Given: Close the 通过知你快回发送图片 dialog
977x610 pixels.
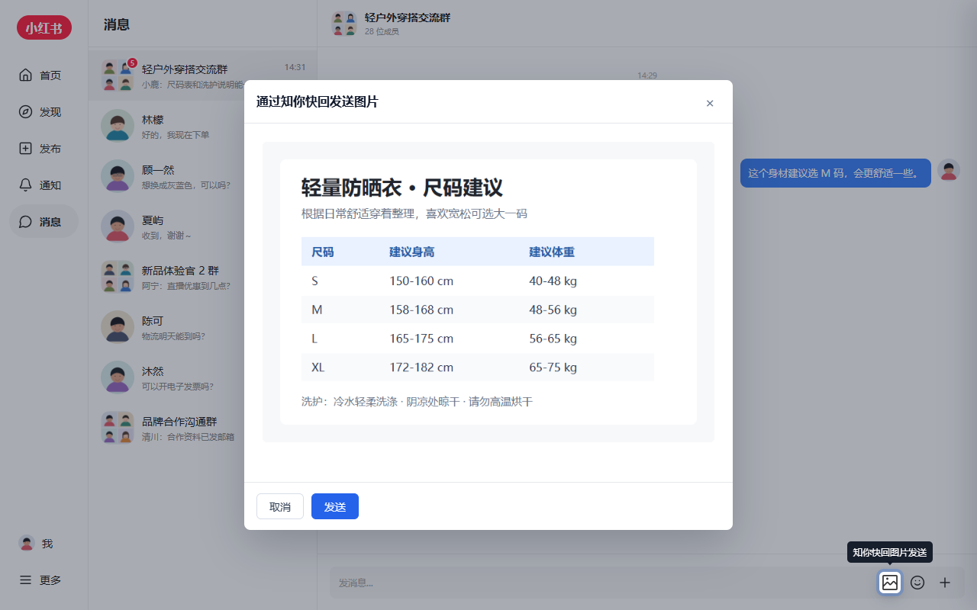Looking at the screenshot, I should point(710,103).
